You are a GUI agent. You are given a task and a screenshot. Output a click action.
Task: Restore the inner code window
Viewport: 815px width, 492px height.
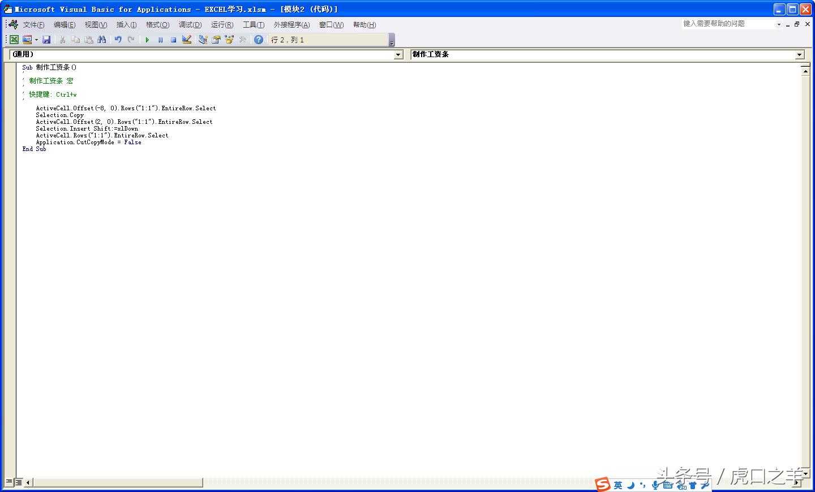pos(797,24)
